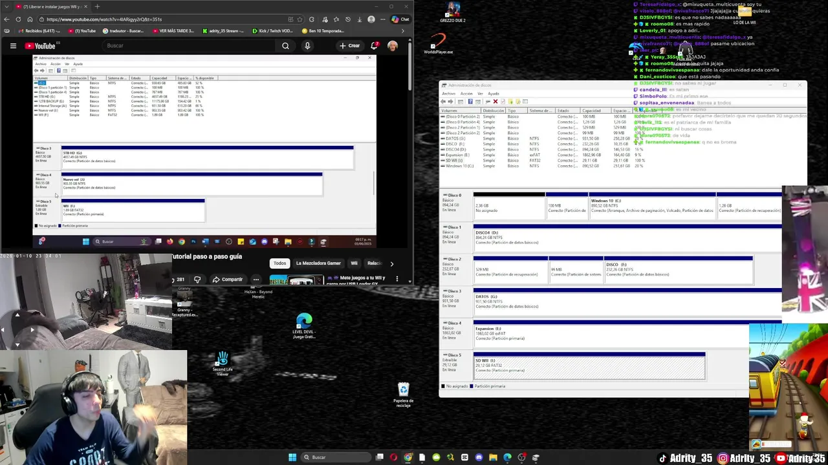Open Ver menu in Disk Management window
This screenshot has height=465, width=828.
(x=481, y=94)
